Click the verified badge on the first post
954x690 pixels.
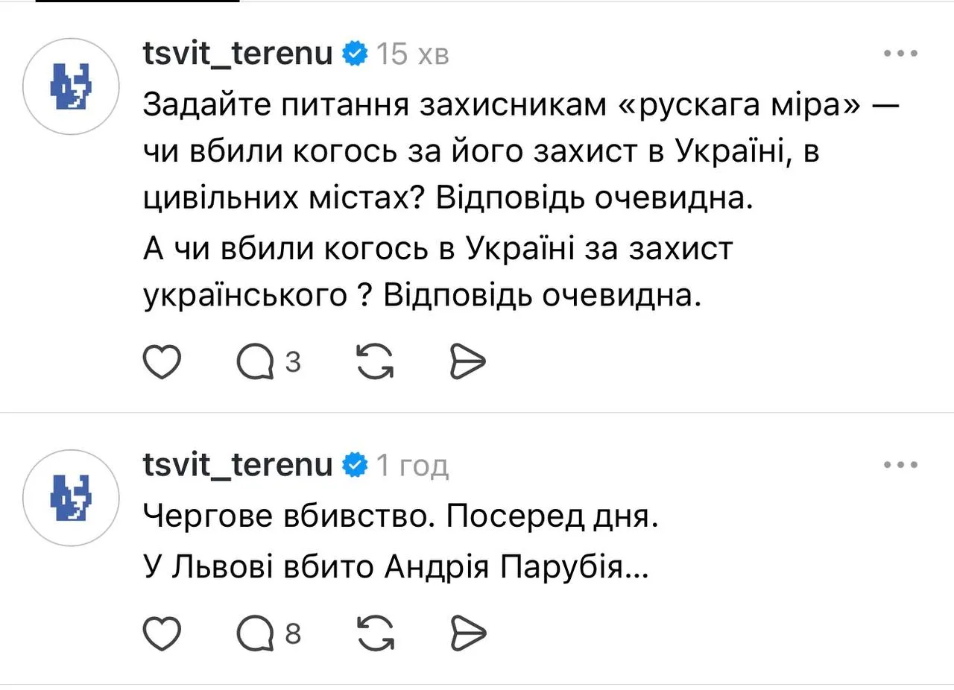356,52
